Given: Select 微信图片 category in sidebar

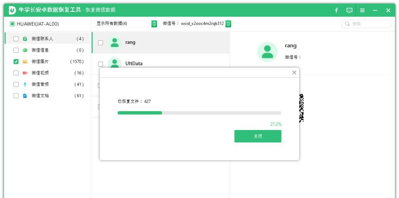Looking at the screenshot, I should pos(47,62).
